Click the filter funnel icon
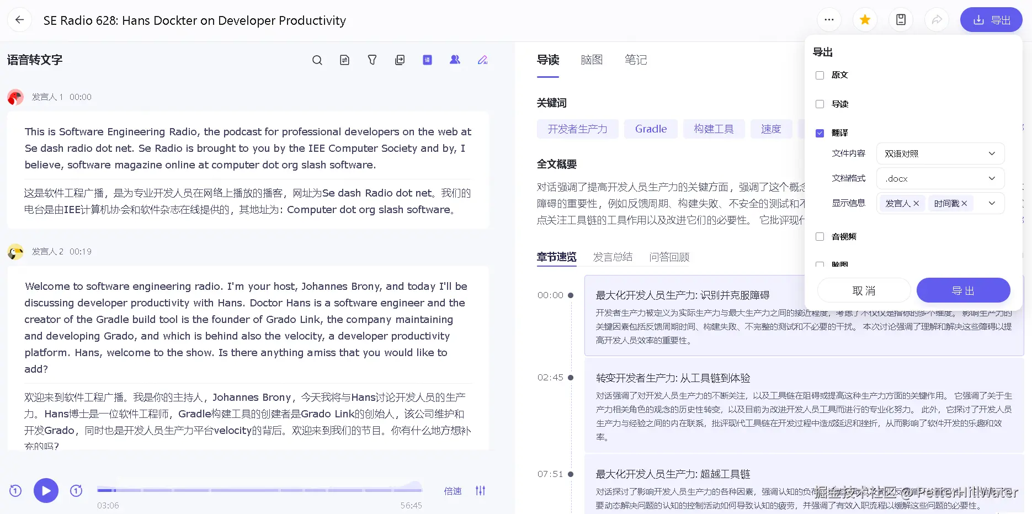The height and width of the screenshot is (514, 1032). coord(373,60)
